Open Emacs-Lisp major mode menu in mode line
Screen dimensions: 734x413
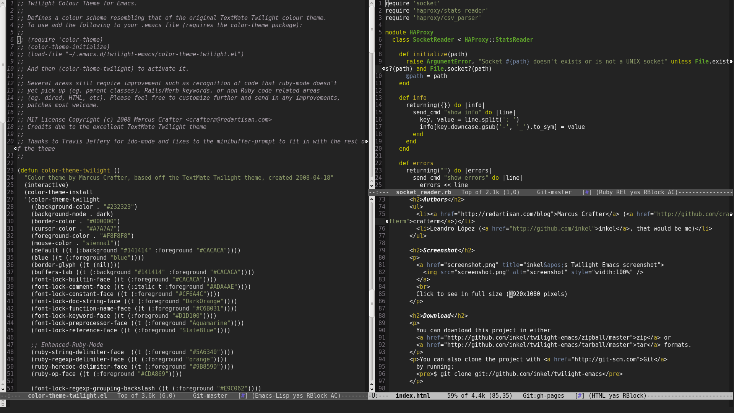coord(272,396)
